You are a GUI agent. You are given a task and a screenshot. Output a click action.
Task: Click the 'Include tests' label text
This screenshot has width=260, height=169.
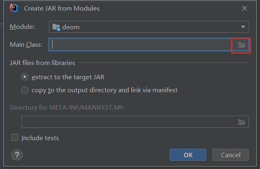40,138
